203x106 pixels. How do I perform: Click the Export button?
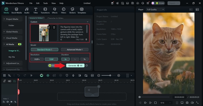coord(174,3)
